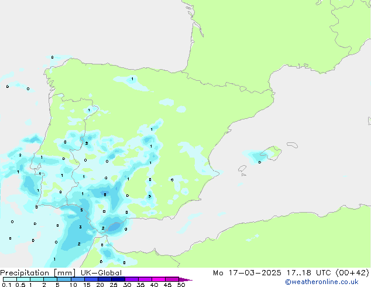Click the 'Precipitation' title word

click(25, 273)
